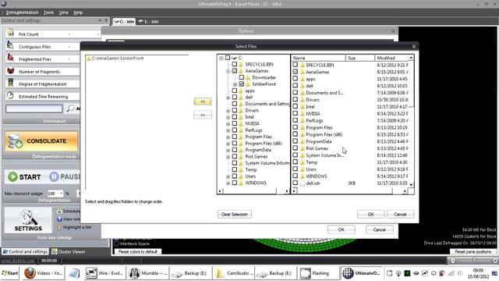This screenshot has width=499, height=281.
Task: Click the file list vertical scrollbar down arrow
Action: pos(411,184)
